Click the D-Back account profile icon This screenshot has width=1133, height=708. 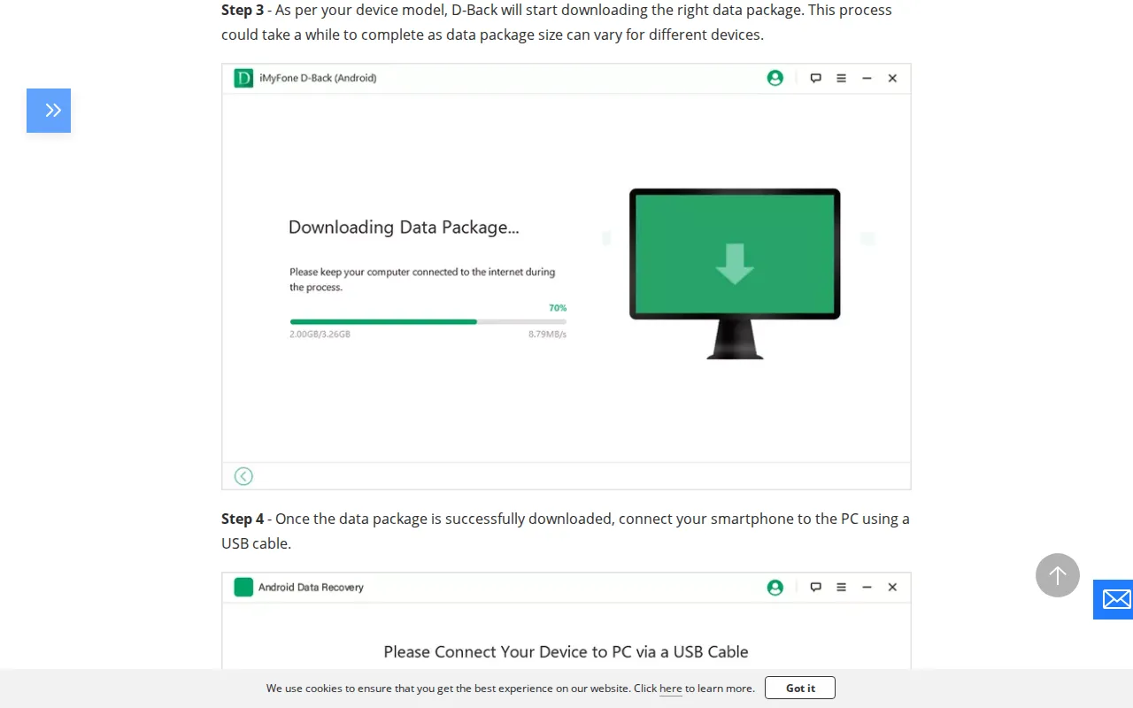tap(775, 78)
